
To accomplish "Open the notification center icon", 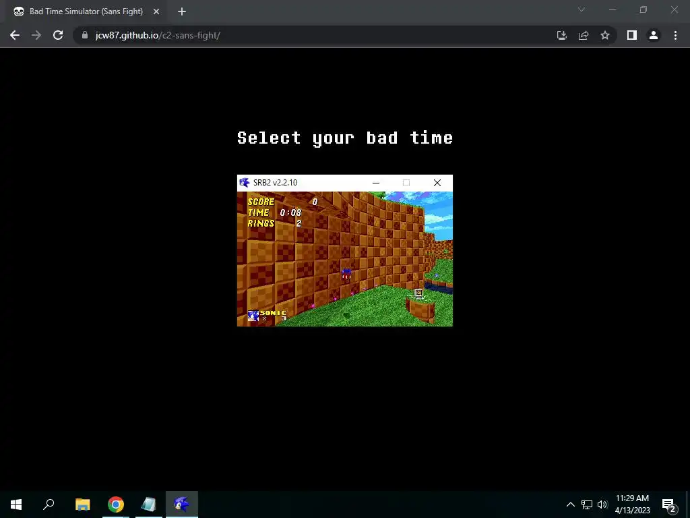I will tap(668, 505).
